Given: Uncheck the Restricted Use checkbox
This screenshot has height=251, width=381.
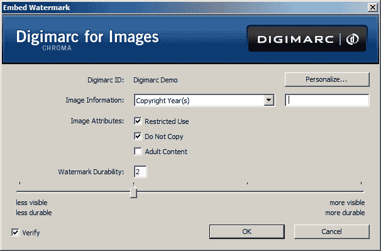Looking at the screenshot, I should (138, 121).
